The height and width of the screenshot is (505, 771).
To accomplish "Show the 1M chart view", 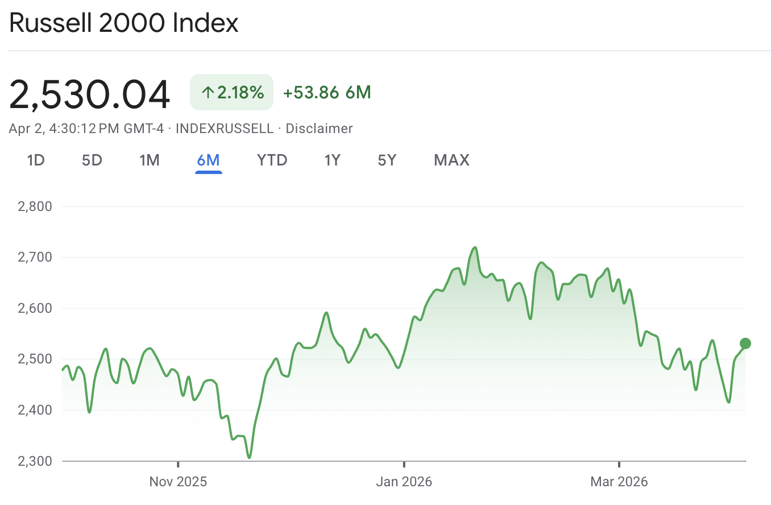I will pyautogui.click(x=149, y=160).
